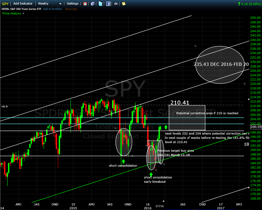The image size is (262, 210).
Task: Click the Drawings link
Action: click(71, 9)
